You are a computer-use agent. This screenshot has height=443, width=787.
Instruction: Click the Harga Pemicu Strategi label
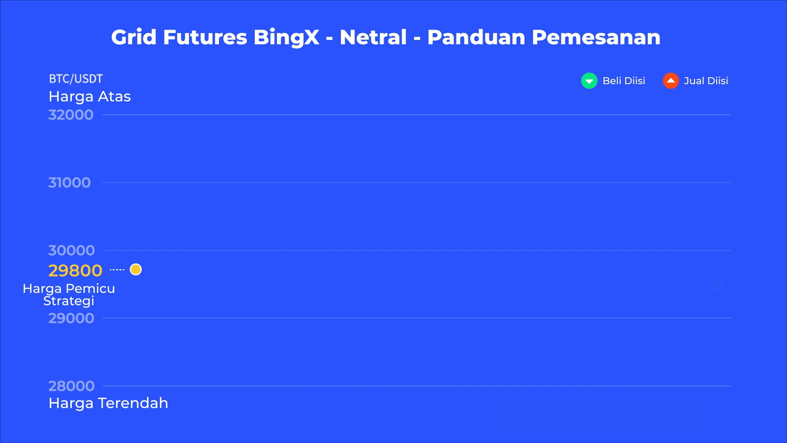point(69,294)
